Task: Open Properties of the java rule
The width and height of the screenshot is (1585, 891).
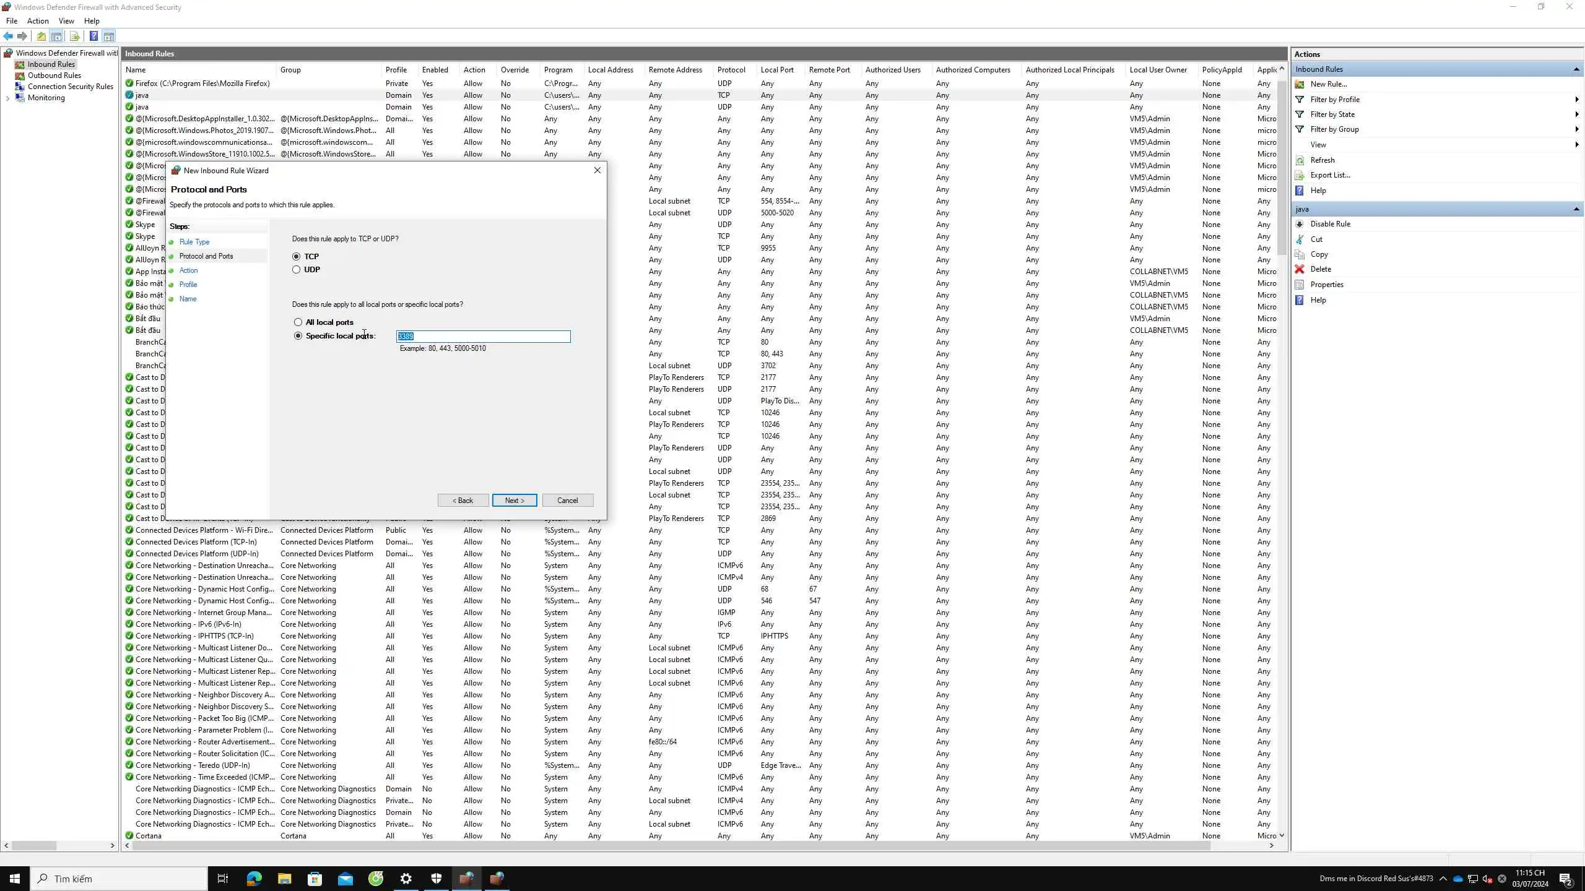Action: [x=1326, y=285]
